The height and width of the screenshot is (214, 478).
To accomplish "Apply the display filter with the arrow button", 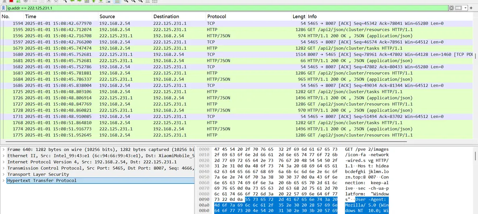I will tap(458, 8).
